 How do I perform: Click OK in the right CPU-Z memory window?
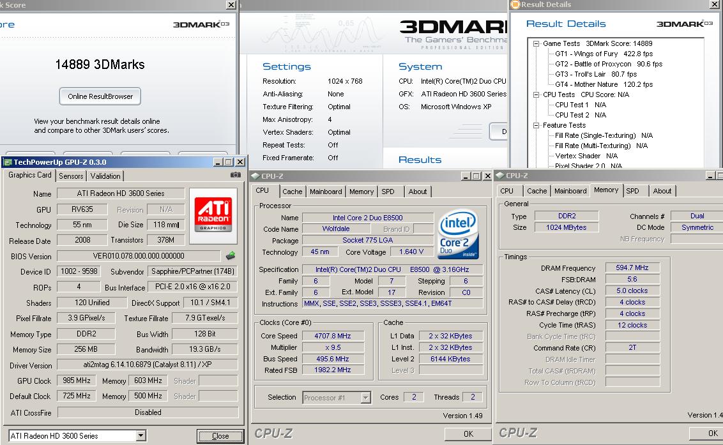click(x=706, y=434)
